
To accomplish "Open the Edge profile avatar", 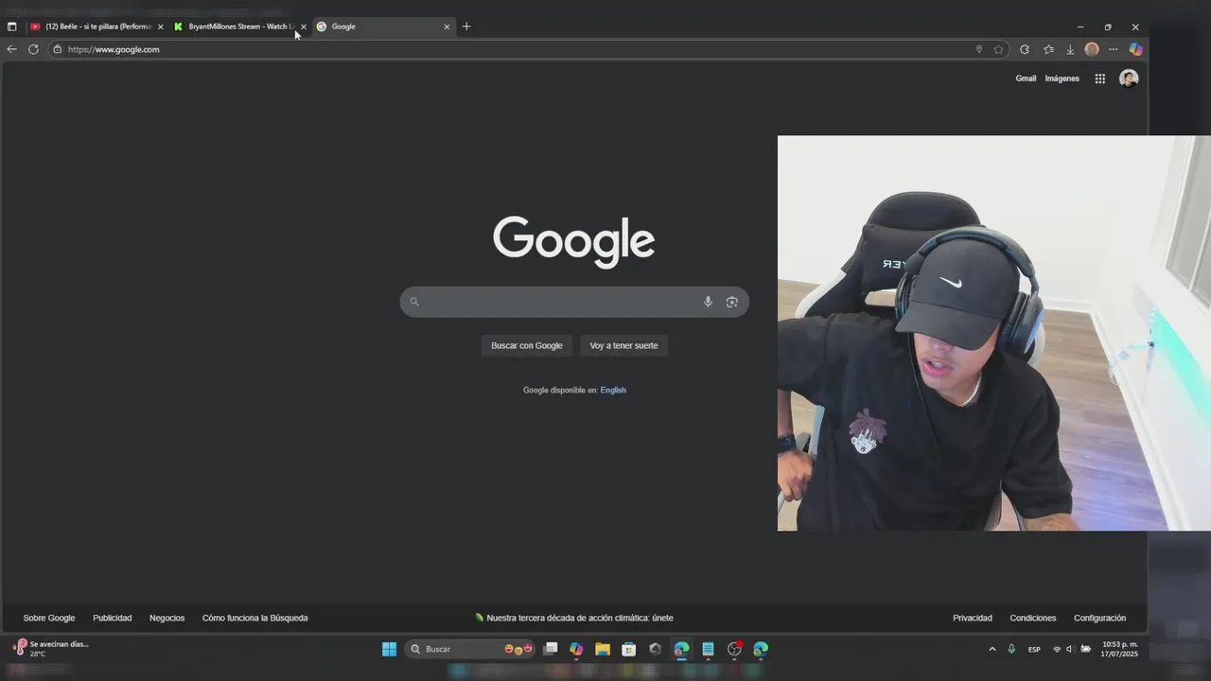I will (x=1092, y=49).
